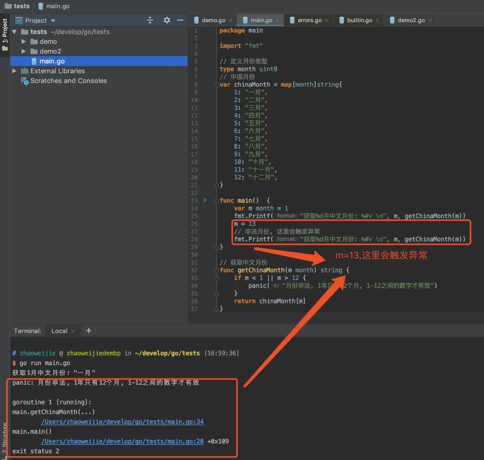Click 'm = 13' assignment on line 26
The image size is (484, 460).
(x=245, y=224)
